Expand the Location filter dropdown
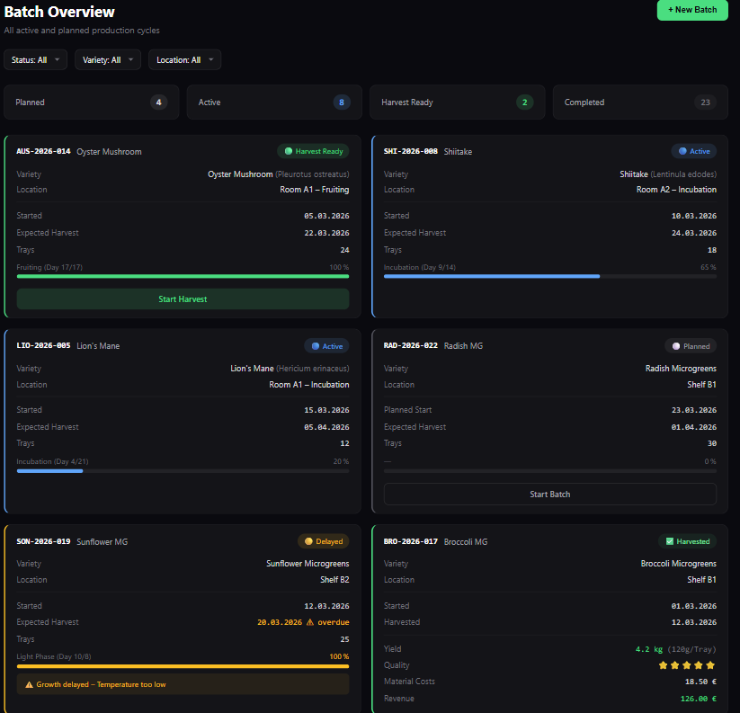The image size is (740, 713). pyautogui.click(x=184, y=60)
